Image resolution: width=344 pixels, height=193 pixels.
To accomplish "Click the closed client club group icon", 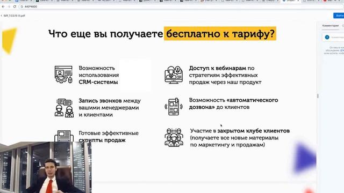I will click(174, 137).
